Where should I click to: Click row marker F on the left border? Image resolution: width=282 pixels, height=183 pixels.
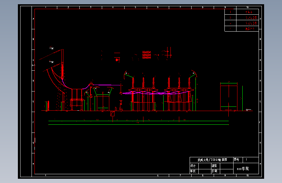click(33, 122)
